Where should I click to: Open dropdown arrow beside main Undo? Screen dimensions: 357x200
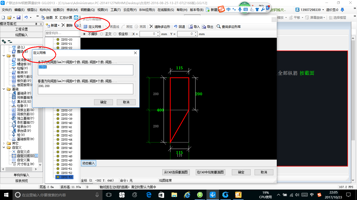pyautogui.click(x=31, y=17)
